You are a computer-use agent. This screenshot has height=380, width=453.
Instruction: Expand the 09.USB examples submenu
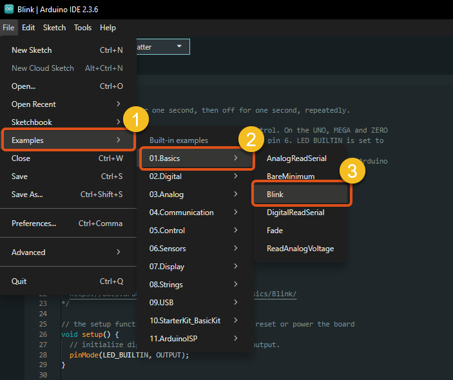tap(195, 303)
